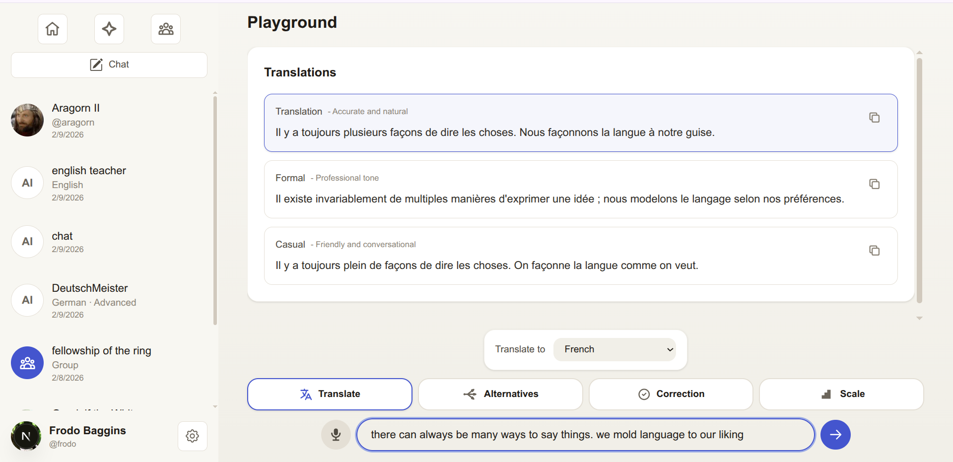
Task: Copy the accurate Translation text
Action: pos(875,118)
